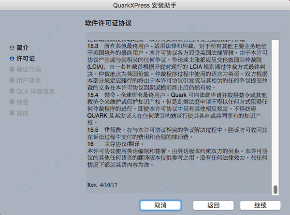Viewport: 290px width, 215px height.
Task: Click the clause number 15.3
Action: pos(93,46)
